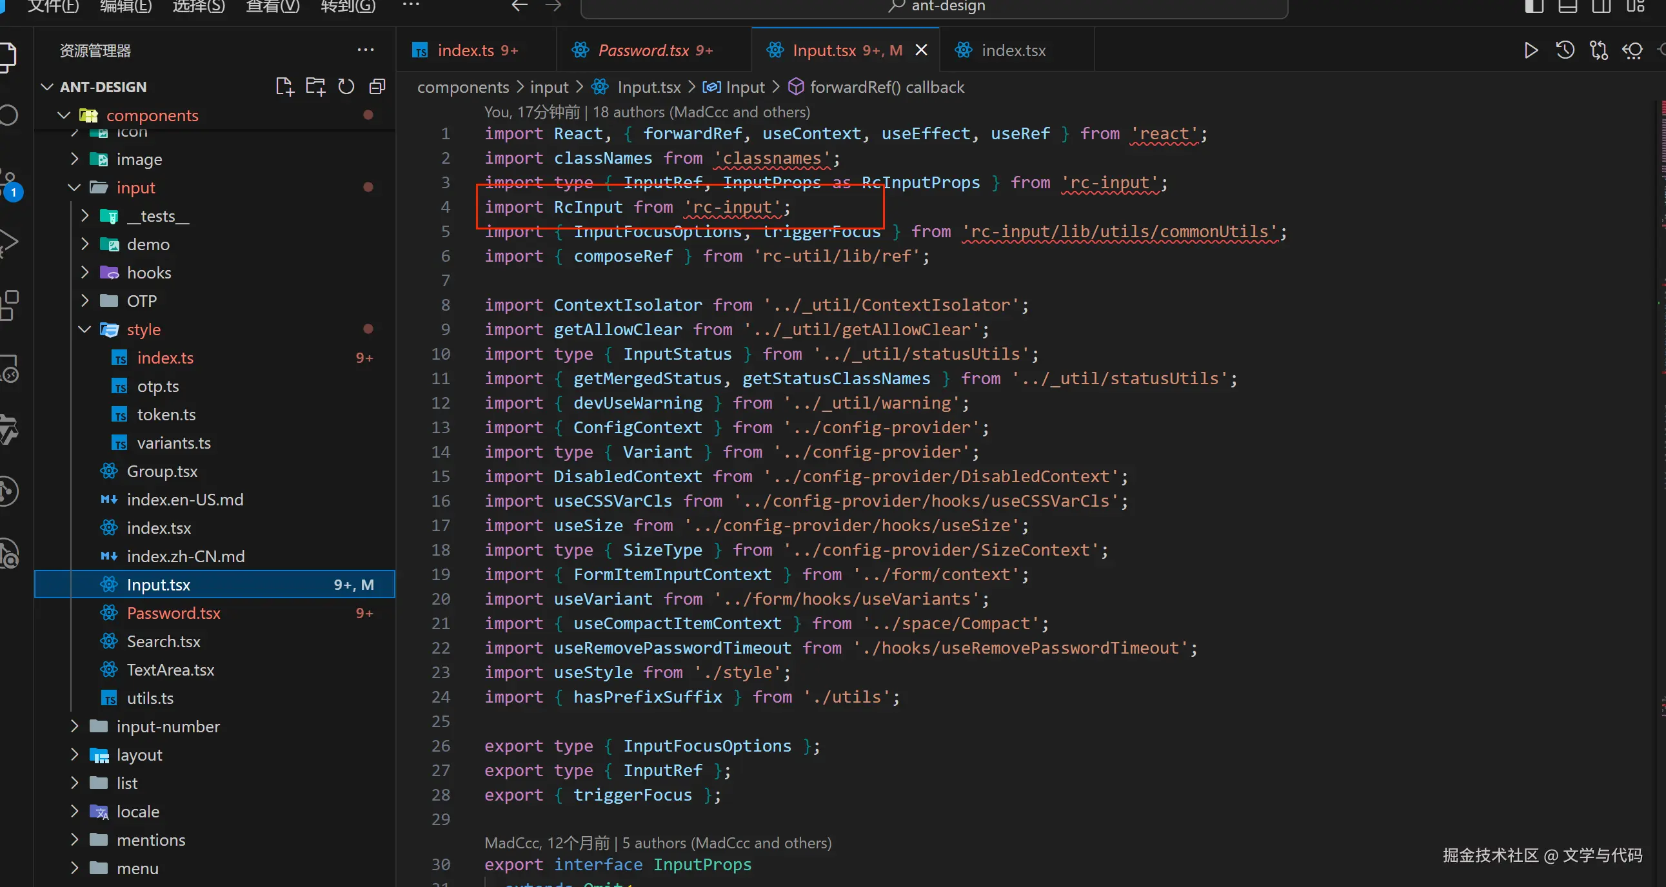The width and height of the screenshot is (1666, 887).
Task: Click the components breadcrumb segment
Action: 463,87
